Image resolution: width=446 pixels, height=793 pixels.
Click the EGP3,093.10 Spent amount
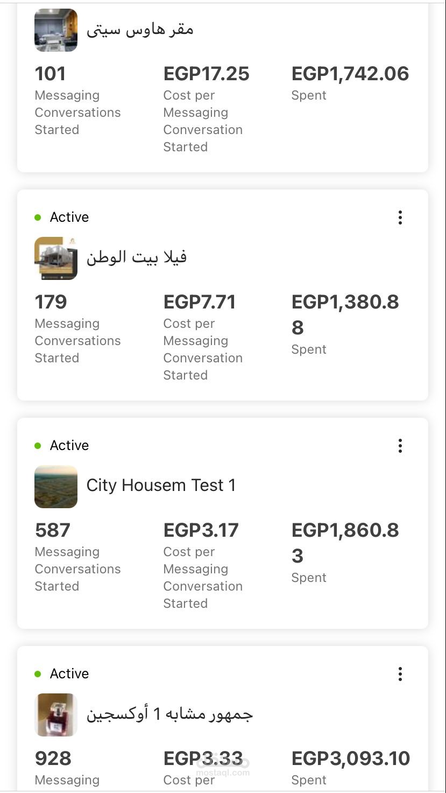pos(351,759)
